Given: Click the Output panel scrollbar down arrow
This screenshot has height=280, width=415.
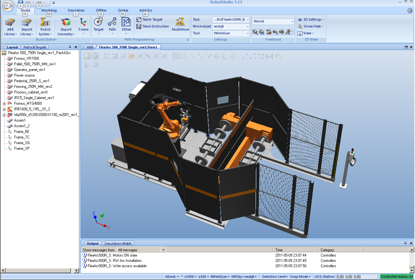Looking at the screenshot, I should (x=412, y=270).
